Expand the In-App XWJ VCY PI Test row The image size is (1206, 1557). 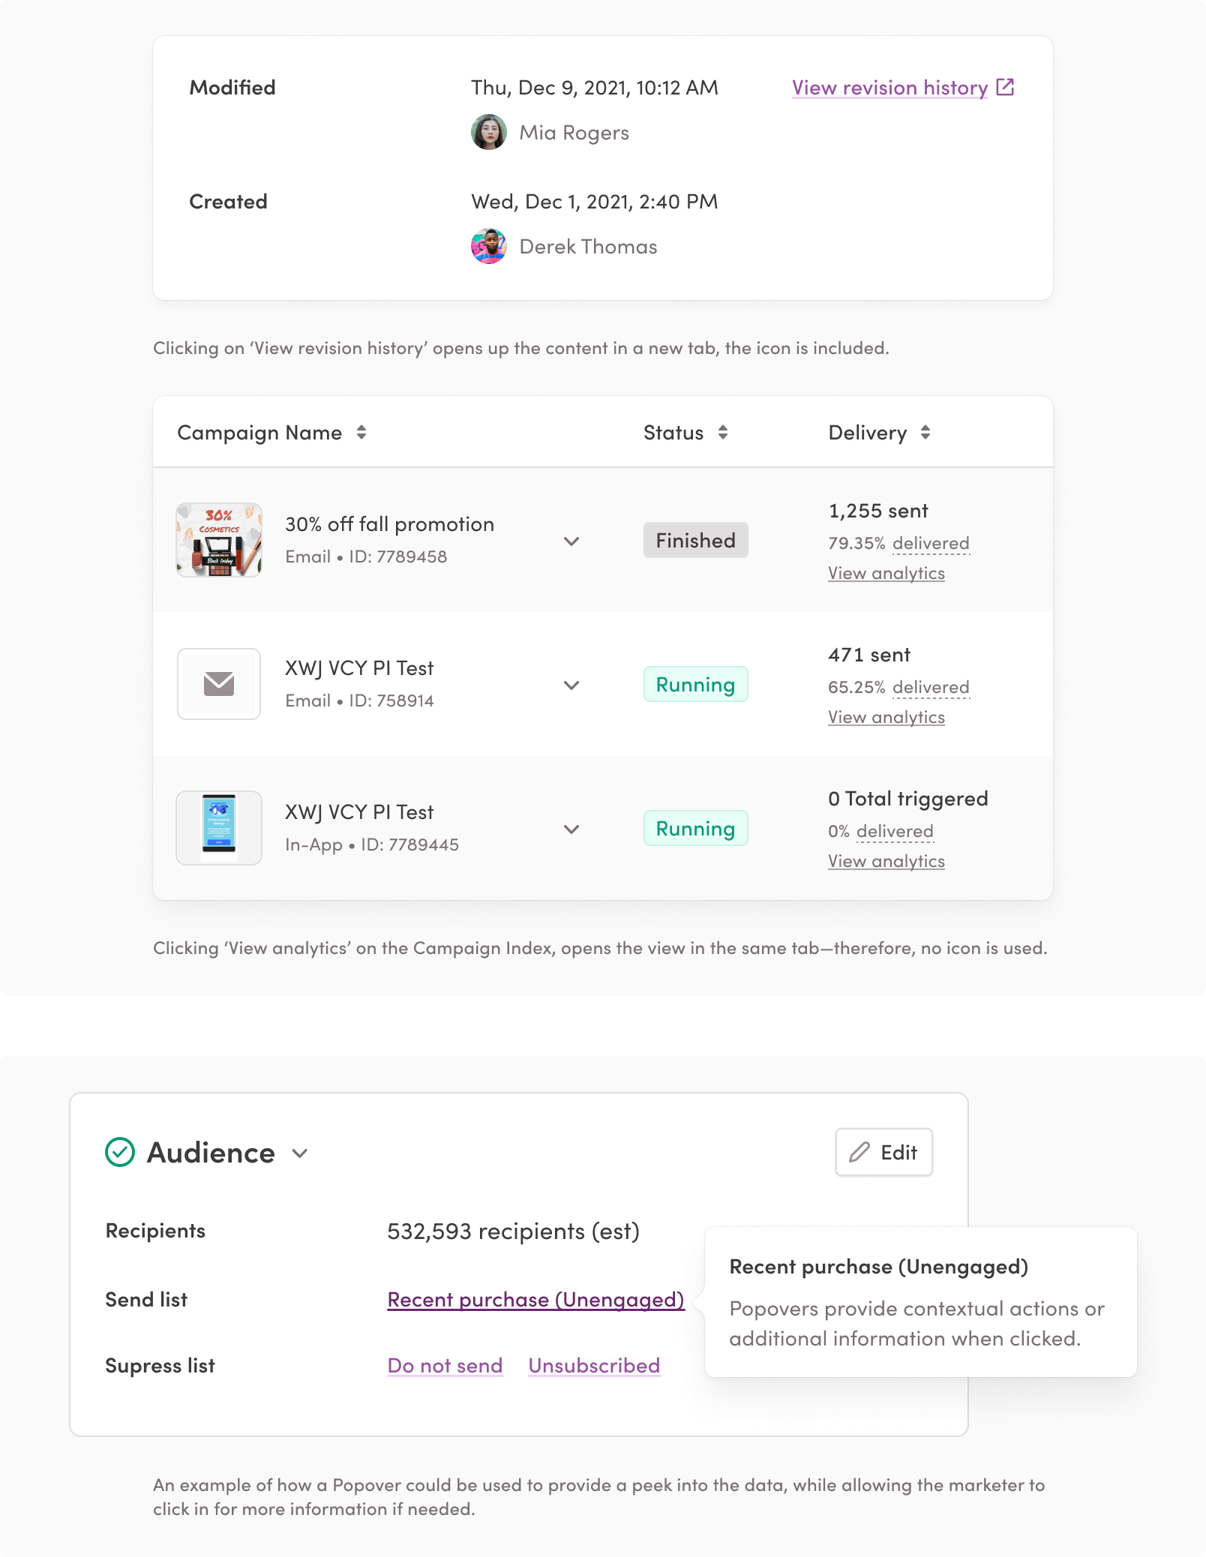click(x=571, y=829)
